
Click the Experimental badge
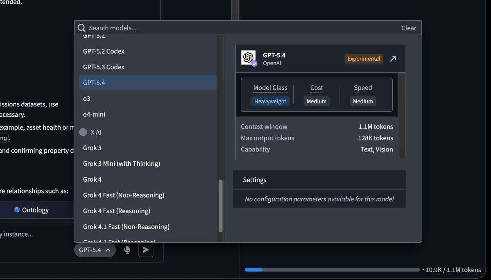coord(364,59)
